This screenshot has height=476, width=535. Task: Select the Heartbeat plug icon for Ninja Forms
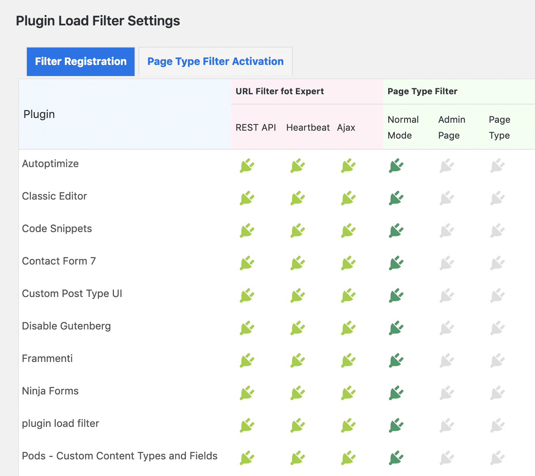297,393
